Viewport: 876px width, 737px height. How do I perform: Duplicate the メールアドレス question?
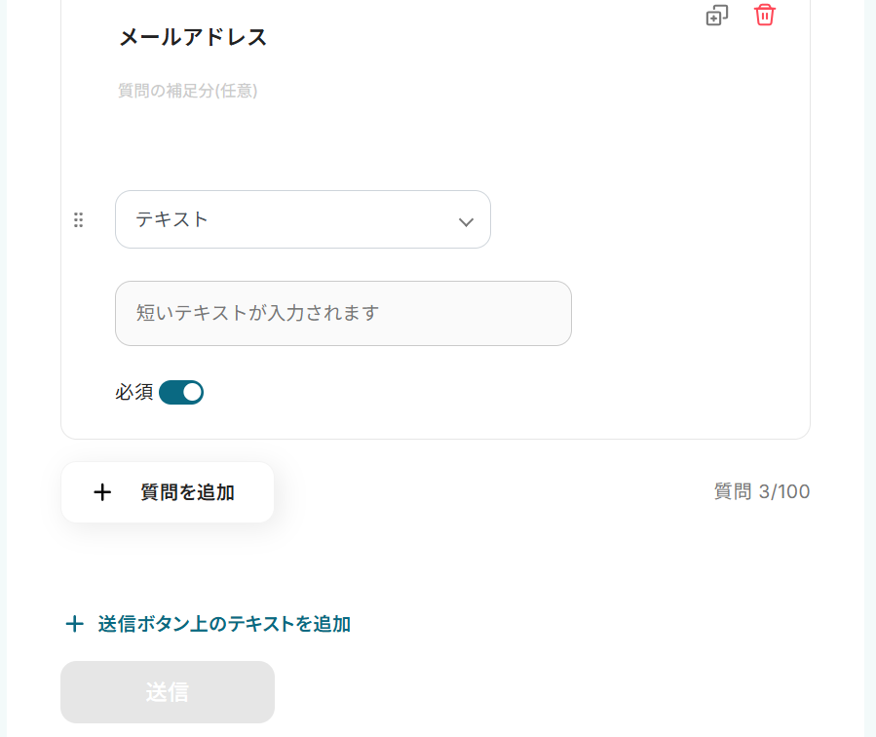717,16
